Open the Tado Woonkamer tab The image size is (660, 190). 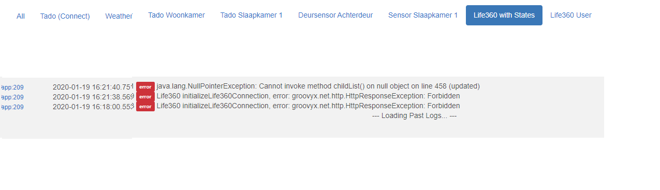coord(177,15)
